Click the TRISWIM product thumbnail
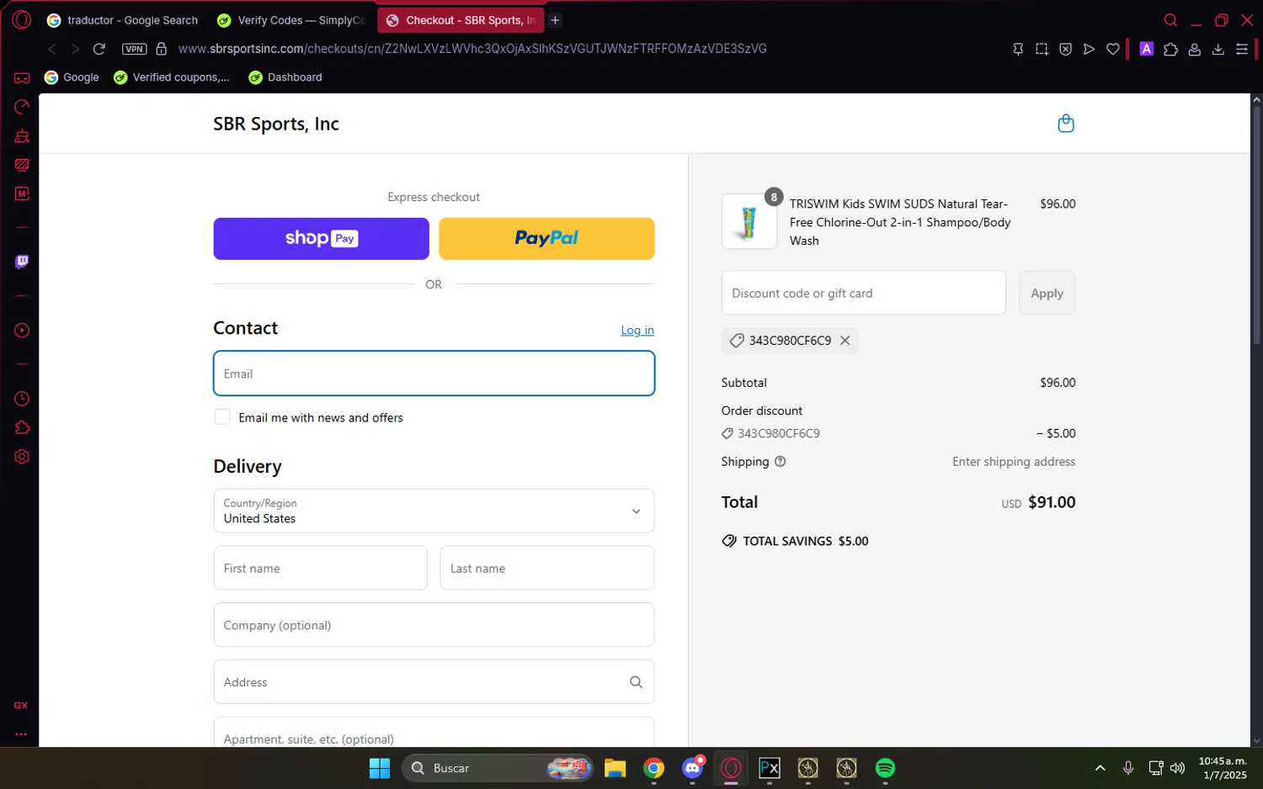Viewport: 1263px width, 789px height. click(x=749, y=222)
